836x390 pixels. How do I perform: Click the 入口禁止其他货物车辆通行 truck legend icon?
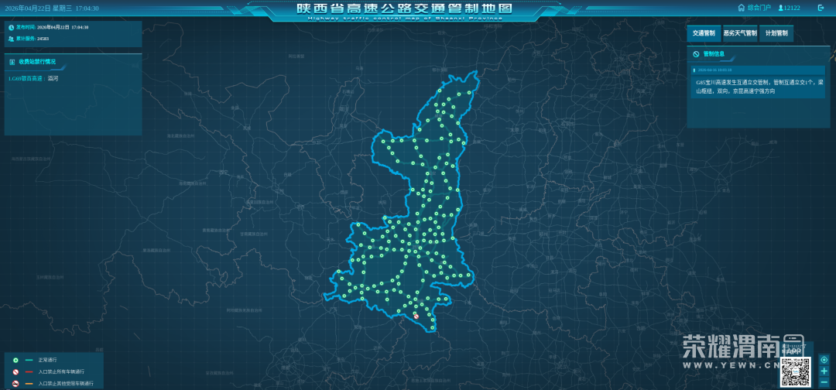point(15,383)
